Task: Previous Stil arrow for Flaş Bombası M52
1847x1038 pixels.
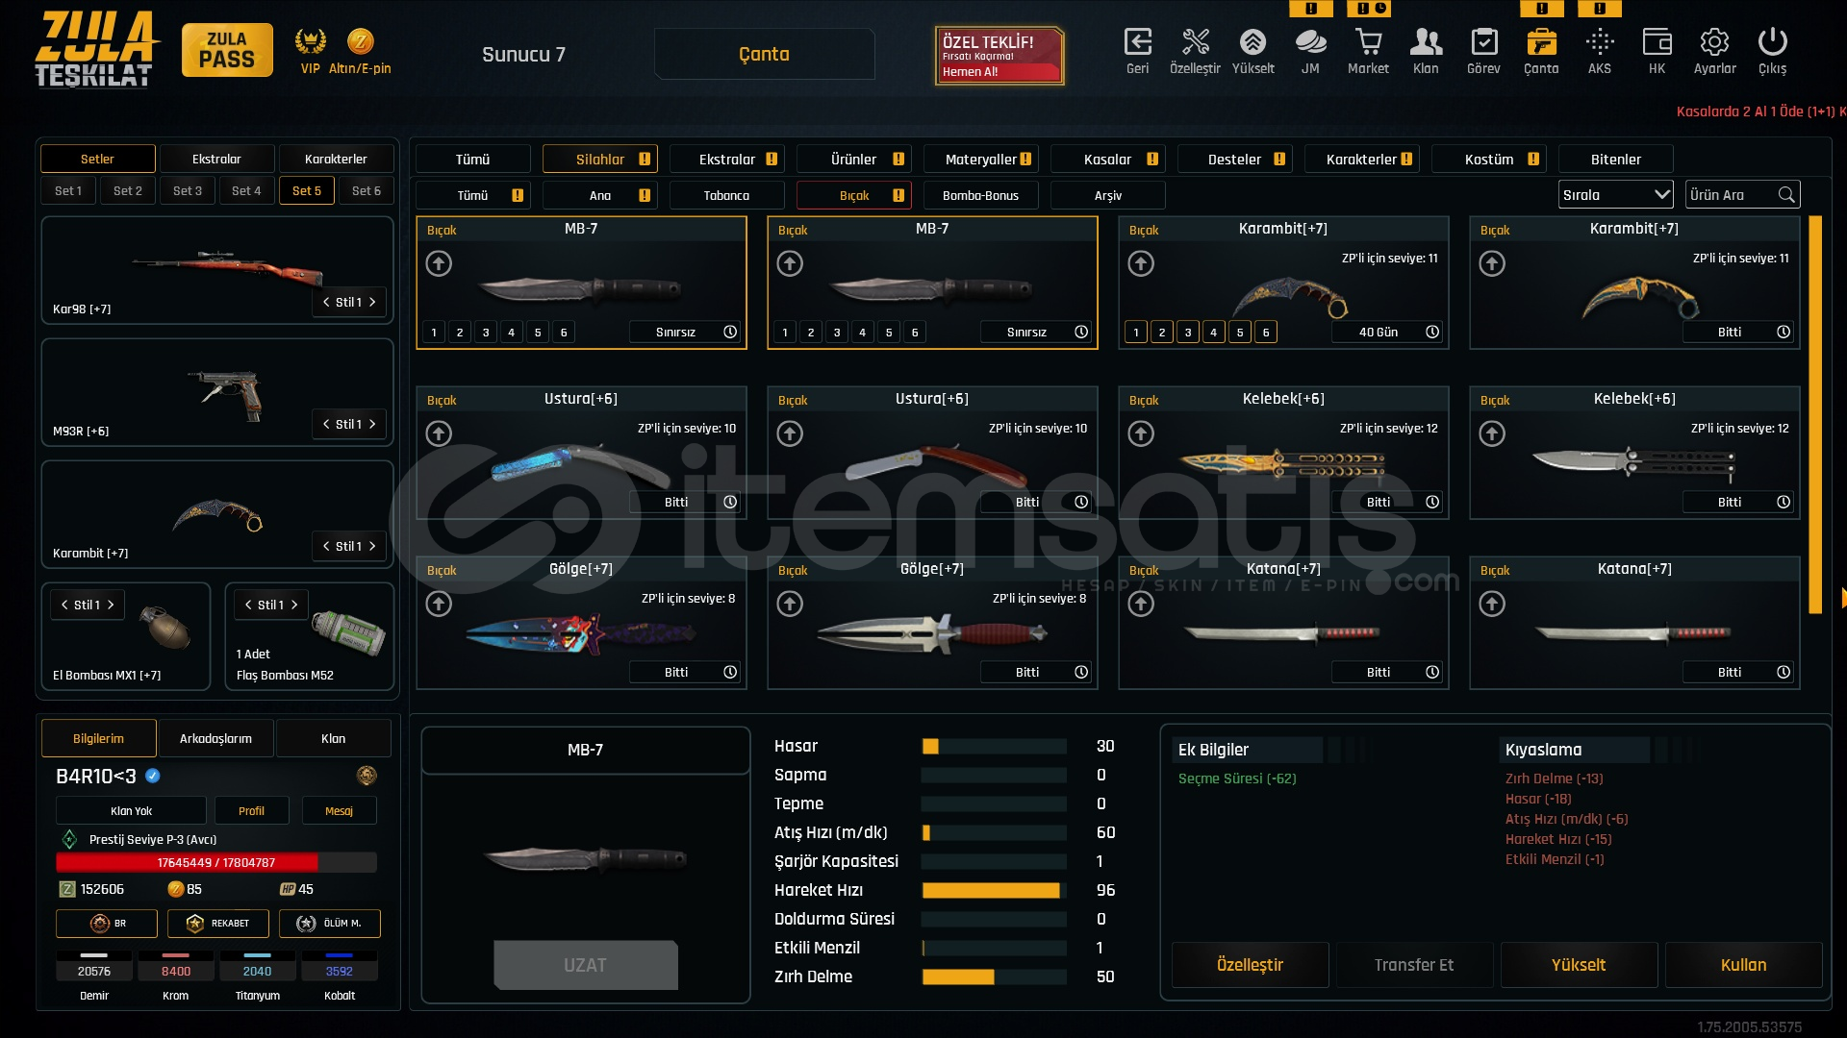Action: (248, 605)
